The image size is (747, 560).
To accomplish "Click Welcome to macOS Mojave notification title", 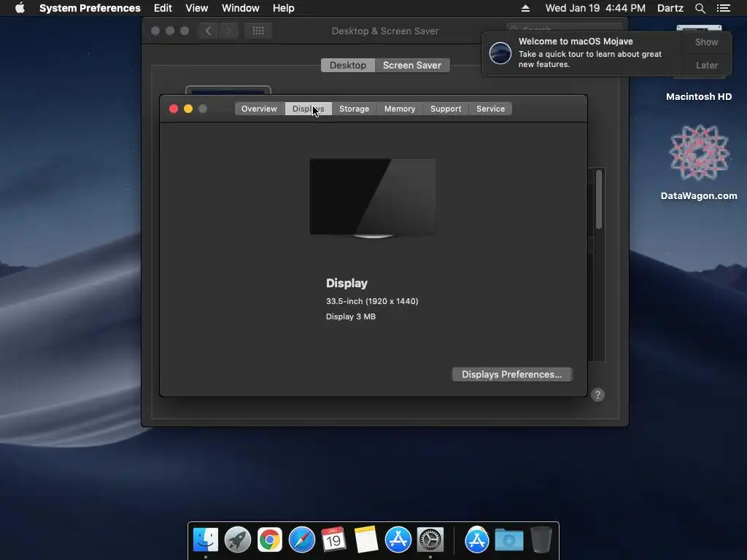I will (576, 42).
